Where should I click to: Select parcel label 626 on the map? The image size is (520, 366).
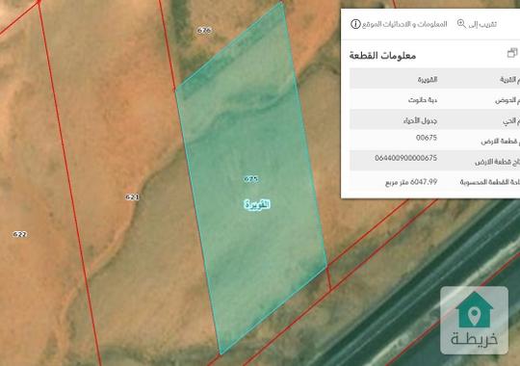(x=204, y=31)
